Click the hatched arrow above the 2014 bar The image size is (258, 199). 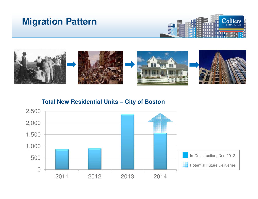pos(160,123)
